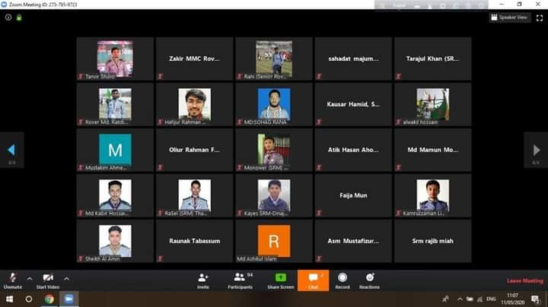The image size is (548, 307).
Task: Open Google Chrome from the taskbar
Action: pos(49,299)
